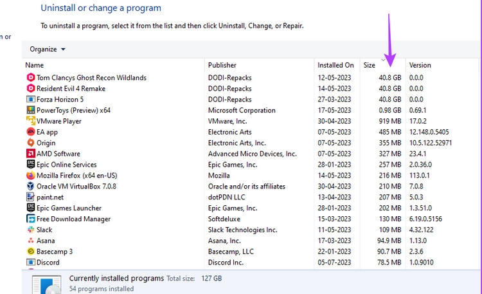Viewport: 482px width, 294px height.
Task: Click the Uninstall or change a program heading
Action: [101, 8]
